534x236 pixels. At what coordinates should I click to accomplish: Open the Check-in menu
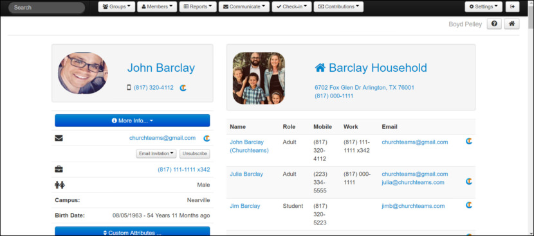tap(291, 7)
